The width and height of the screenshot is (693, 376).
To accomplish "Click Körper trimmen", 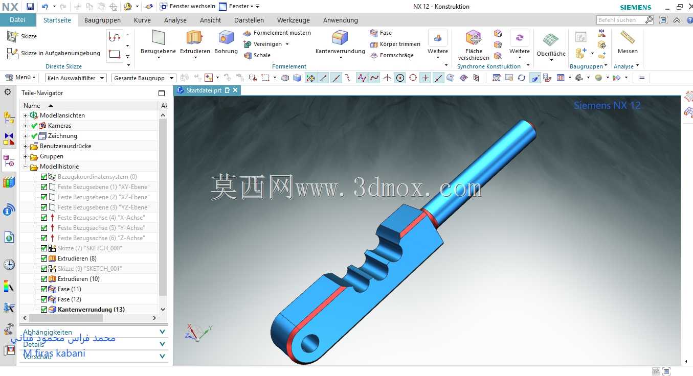I will (395, 44).
